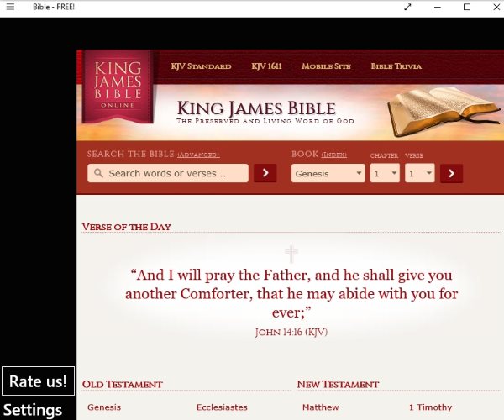Go to selected verse arrow button
Viewport: 504px width, 420px height.
tap(452, 174)
